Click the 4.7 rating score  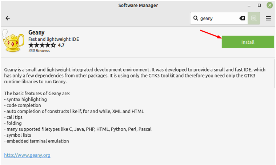pos(61,45)
